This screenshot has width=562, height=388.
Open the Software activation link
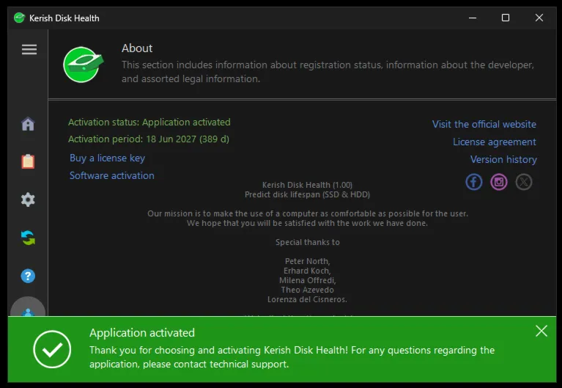(x=112, y=175)
